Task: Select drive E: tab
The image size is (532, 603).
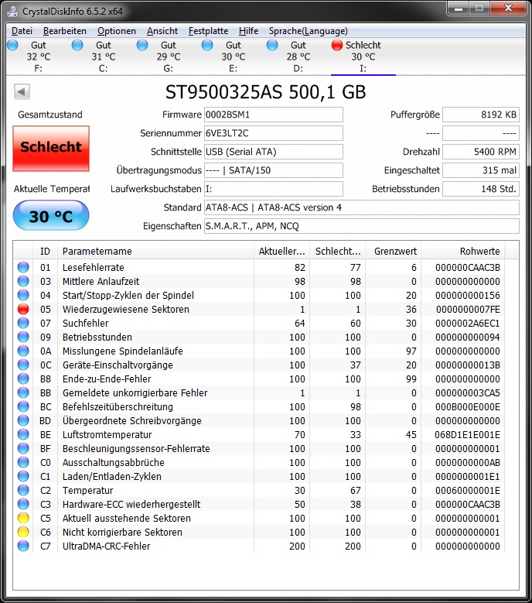Action: click(234, 57)
